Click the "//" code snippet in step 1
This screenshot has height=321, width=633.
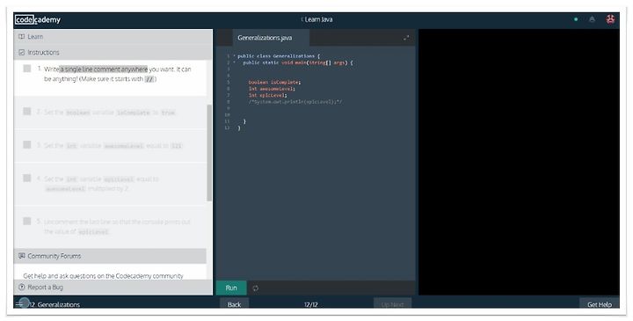pyautogui.click(x=149, y=79)
